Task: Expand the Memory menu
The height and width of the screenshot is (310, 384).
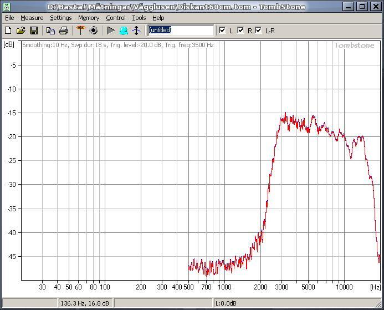Action: (x=89, y=18)
